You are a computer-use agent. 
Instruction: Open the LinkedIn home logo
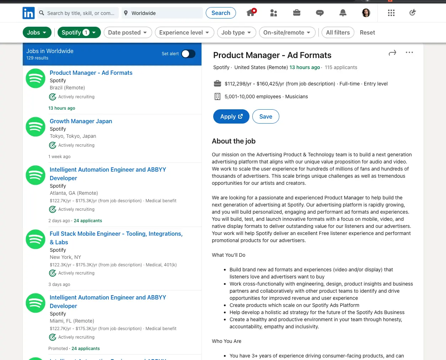pos(28,13)
